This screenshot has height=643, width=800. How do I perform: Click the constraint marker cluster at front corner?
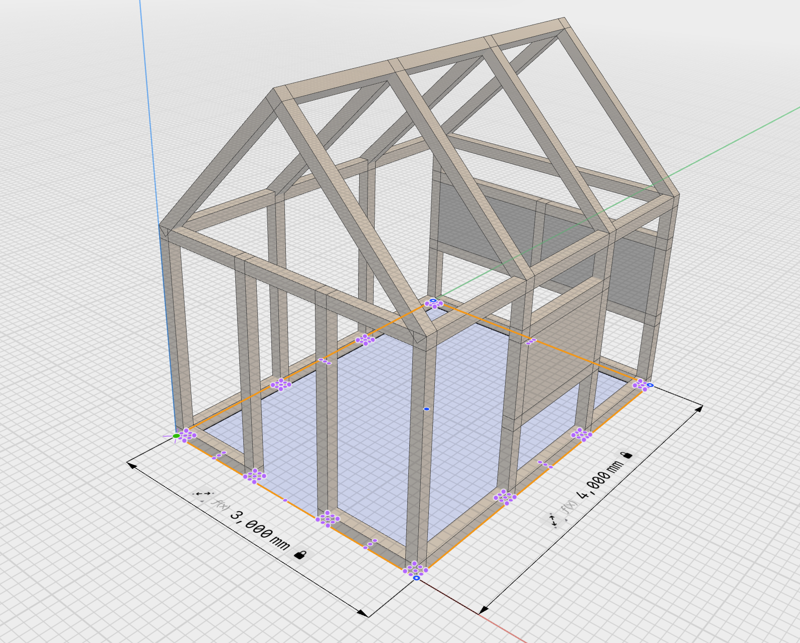(x=415, y=569)
